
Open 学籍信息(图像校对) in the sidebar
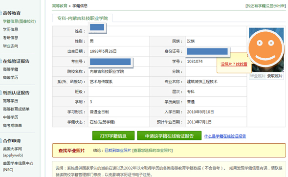click(x=19, y=22)
